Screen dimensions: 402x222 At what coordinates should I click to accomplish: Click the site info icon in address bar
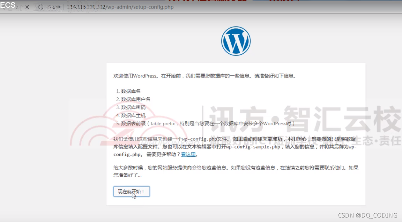41,7
